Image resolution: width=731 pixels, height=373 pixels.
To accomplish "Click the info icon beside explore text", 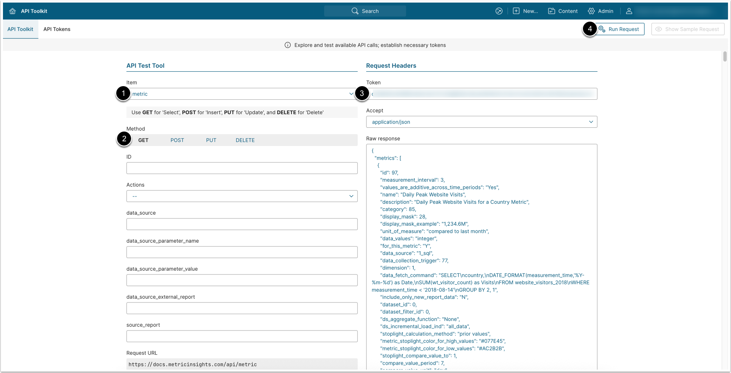I will click(x=288, y=45).
